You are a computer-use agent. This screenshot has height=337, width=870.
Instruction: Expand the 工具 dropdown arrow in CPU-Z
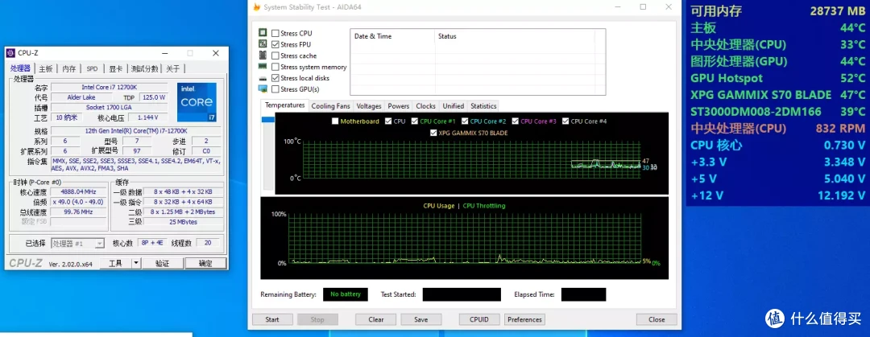click(136, 263)
